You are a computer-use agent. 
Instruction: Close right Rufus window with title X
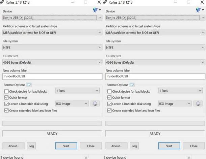tap(202, 2)
